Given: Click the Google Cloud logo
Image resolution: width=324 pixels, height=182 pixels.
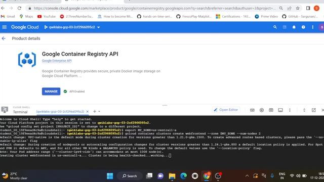Looking at the screenshot, I should (x=25, y=27).
